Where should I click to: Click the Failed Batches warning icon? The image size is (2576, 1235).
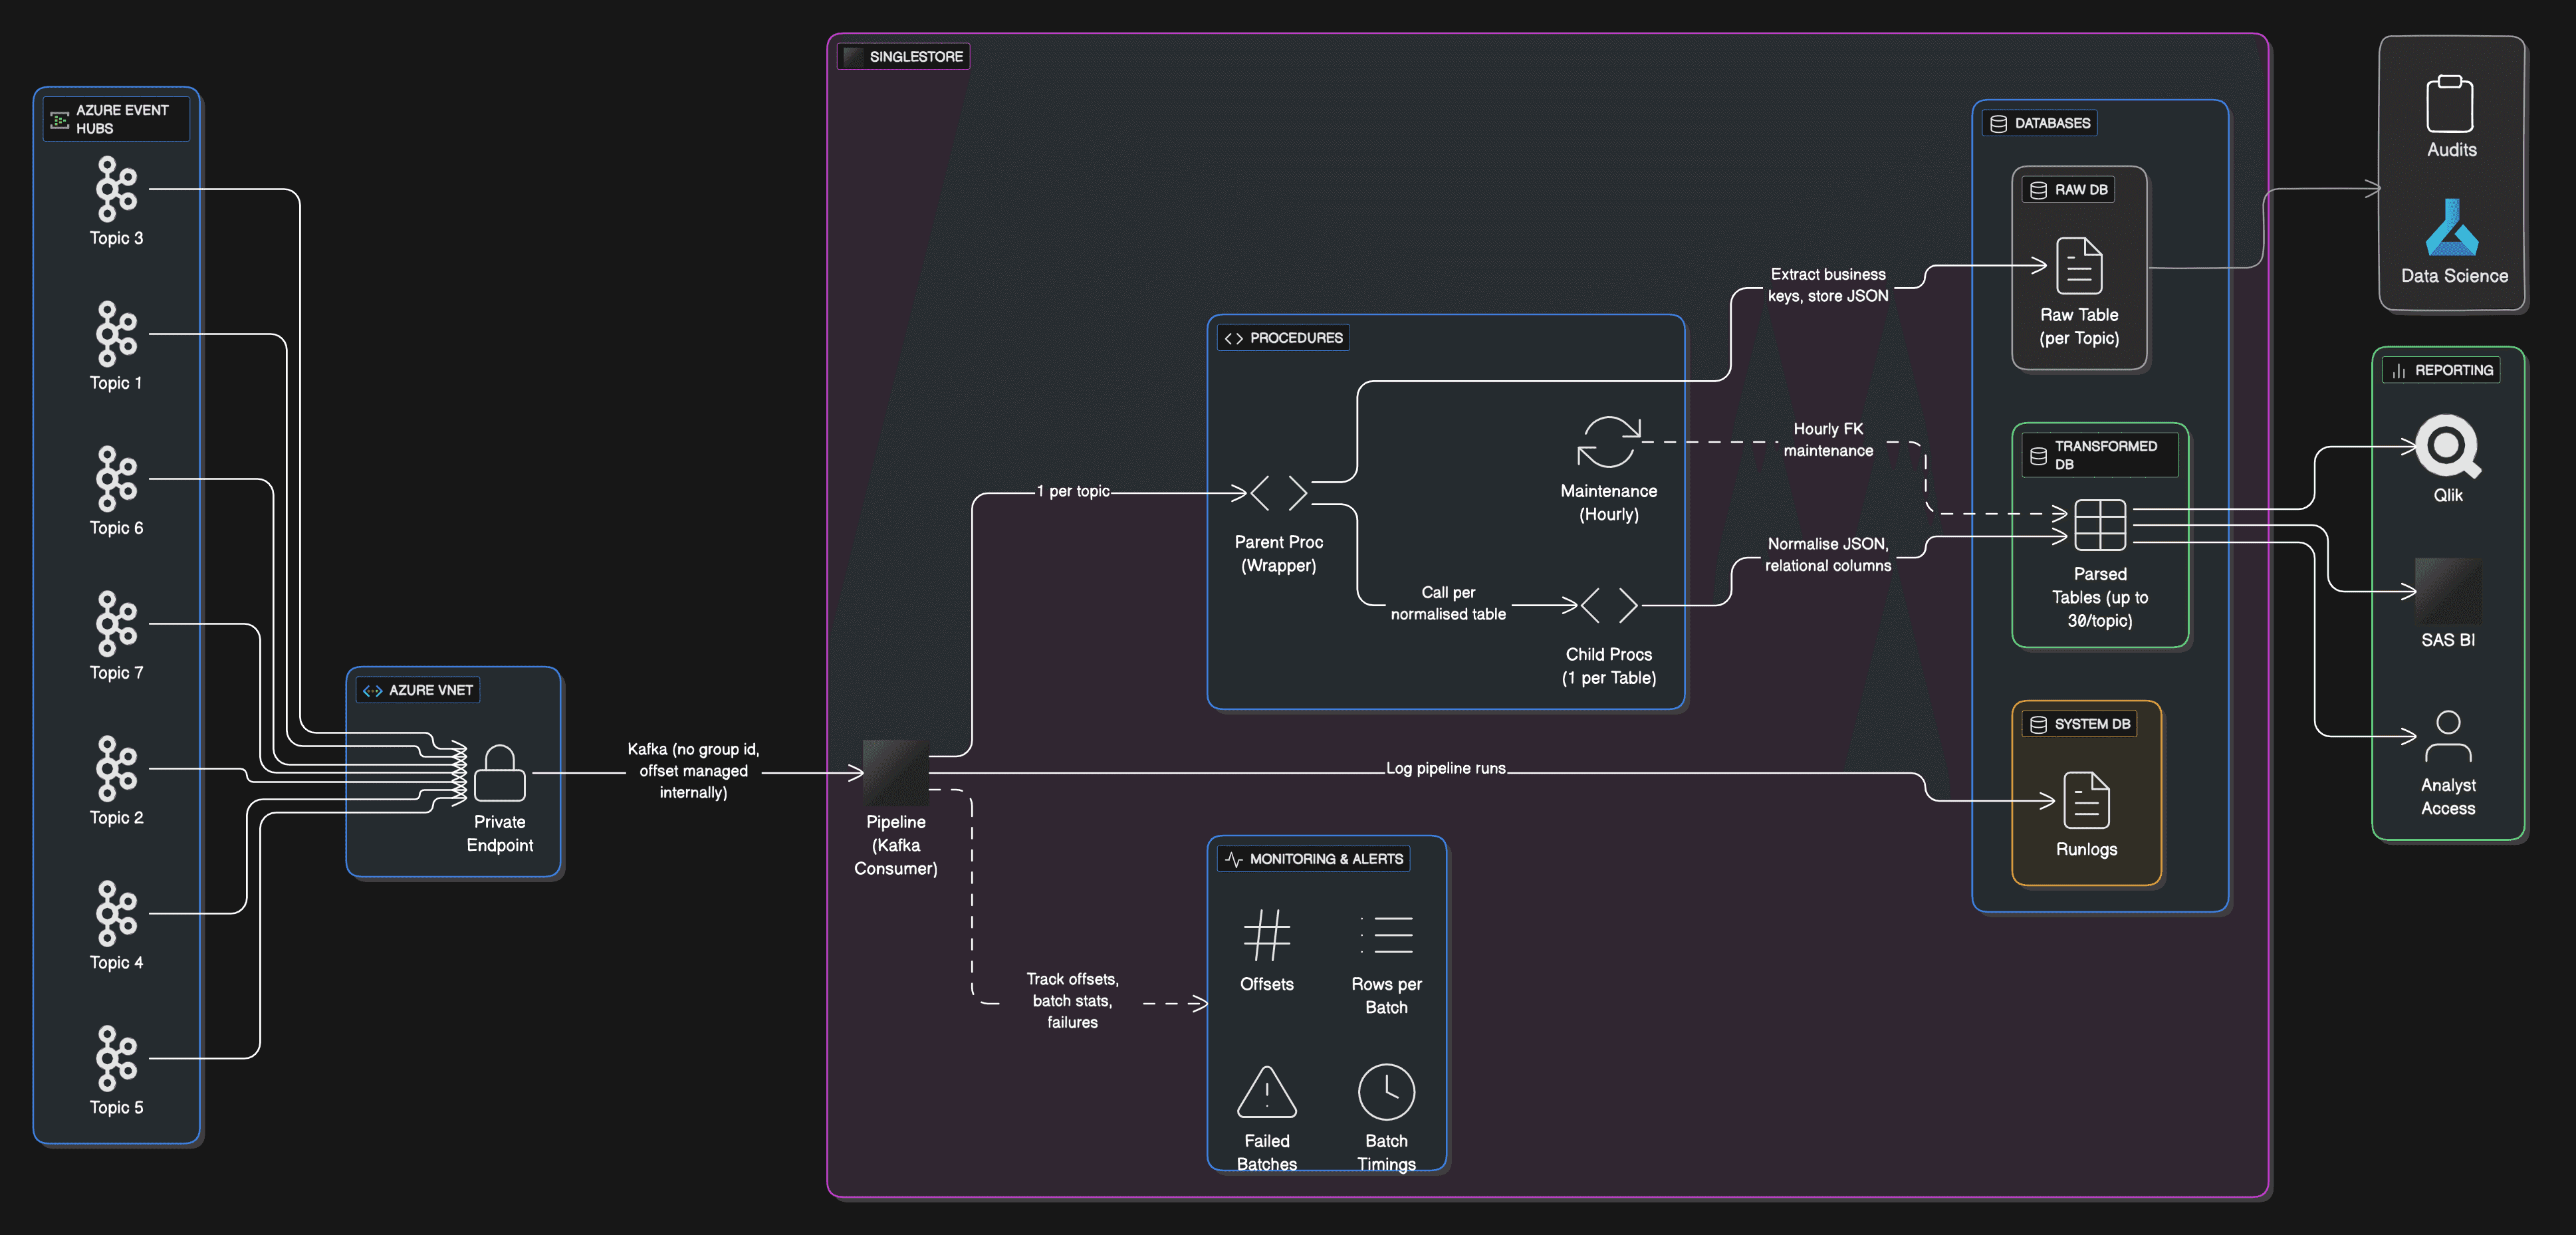tap(1266, 1092)
